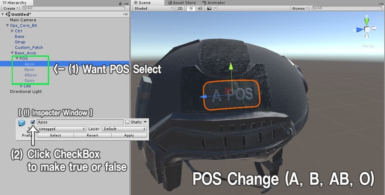Click the scene view search field
The width and height of the screenshot is (385, 195).
tap(346, 8)
